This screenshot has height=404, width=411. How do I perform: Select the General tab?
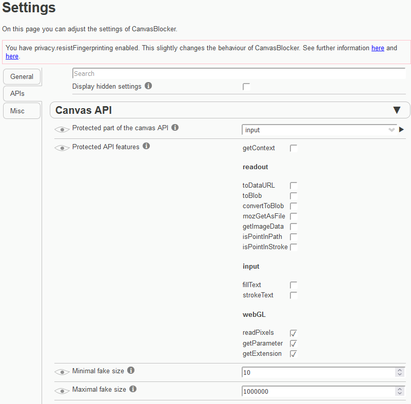click(22, 76)
